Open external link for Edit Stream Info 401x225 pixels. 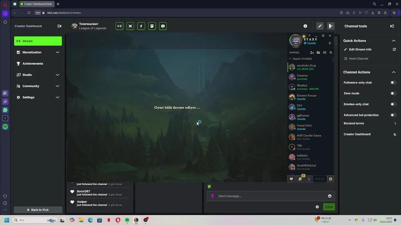(394, 49)
